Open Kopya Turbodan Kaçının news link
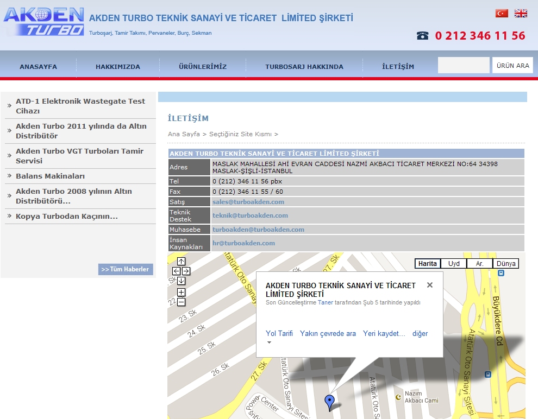This screenshot has height=419, width=538. click(x=66, y=216)
